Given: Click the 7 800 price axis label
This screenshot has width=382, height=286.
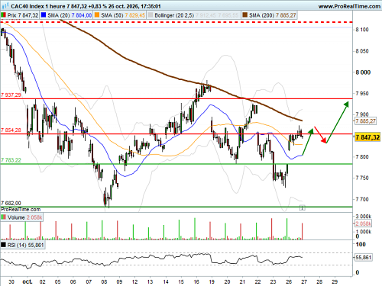Looking at the screenshot, I should pos(362,157).
